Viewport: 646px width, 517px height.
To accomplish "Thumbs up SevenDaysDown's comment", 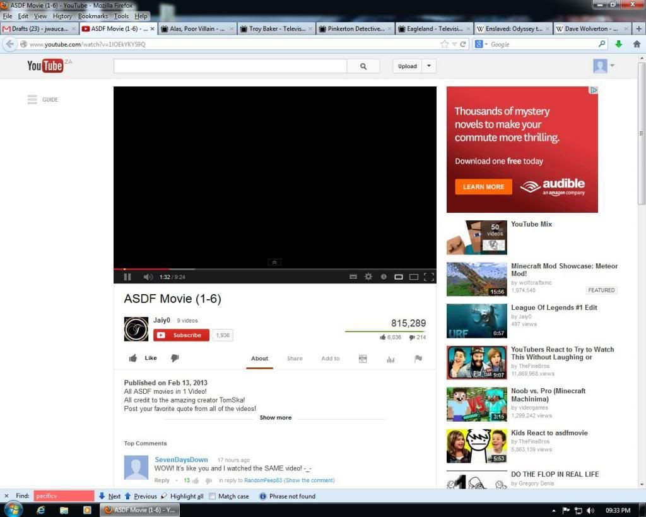I will pos(196,481).
